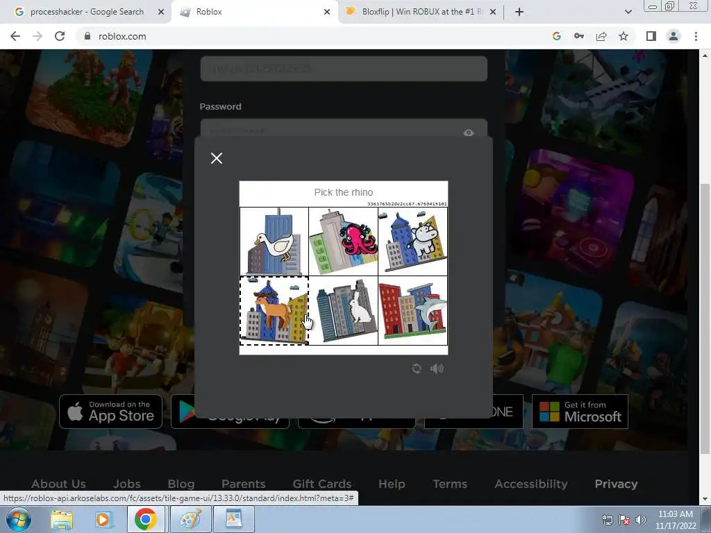Screen dimensions: 711x533
Task: Open the About Us footer link
Action: coord(58,484)
